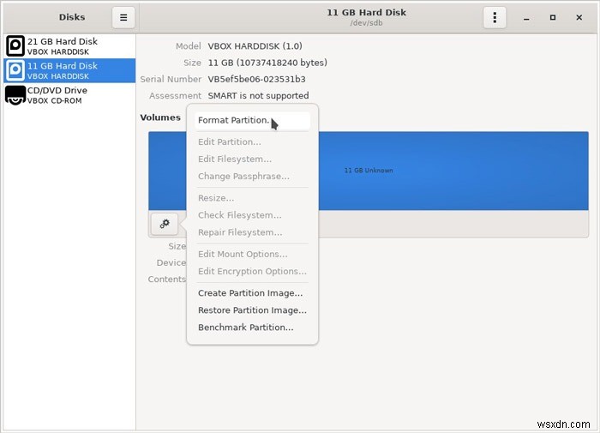Click Edit Mount Options menu entry

point(252,254)
